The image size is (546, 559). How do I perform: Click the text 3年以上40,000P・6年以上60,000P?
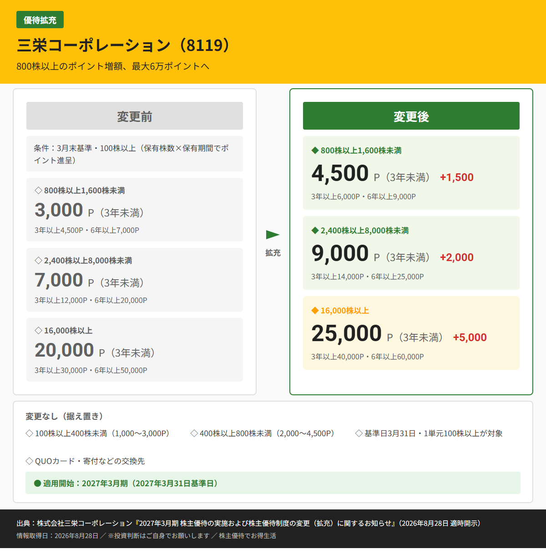pyautogui.click(x=368, y=357)
